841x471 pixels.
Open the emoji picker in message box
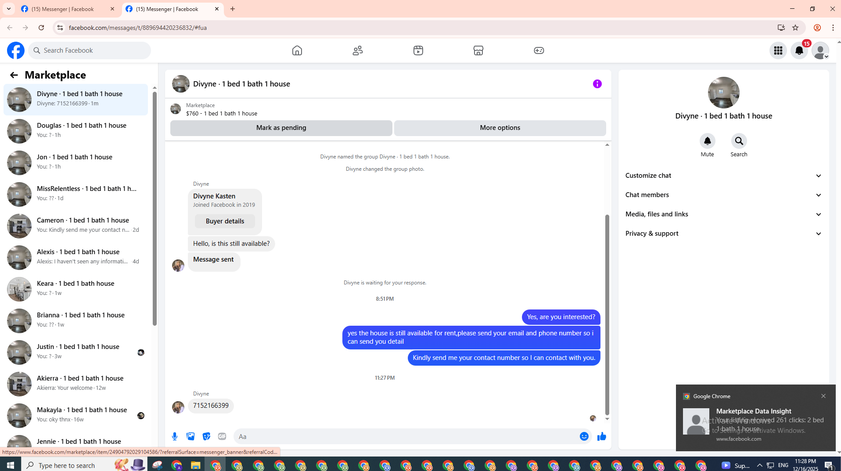584,436
